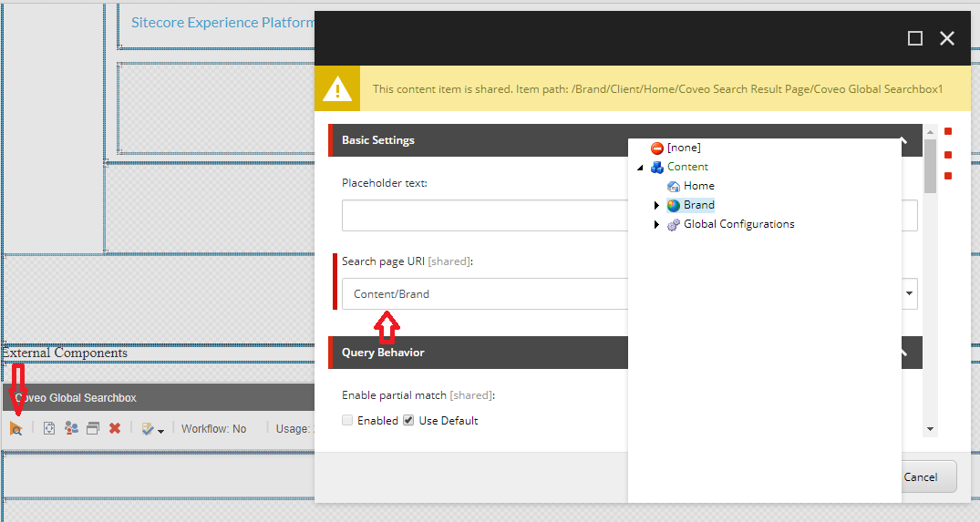
Task: Select the Content tree node
Action: tap(687, 167)
